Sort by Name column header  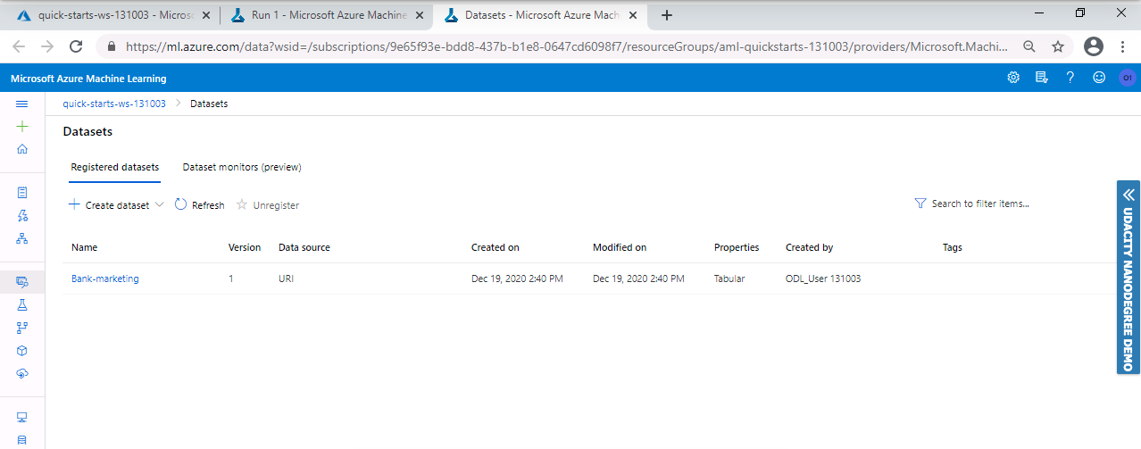(x=84, y=247)
